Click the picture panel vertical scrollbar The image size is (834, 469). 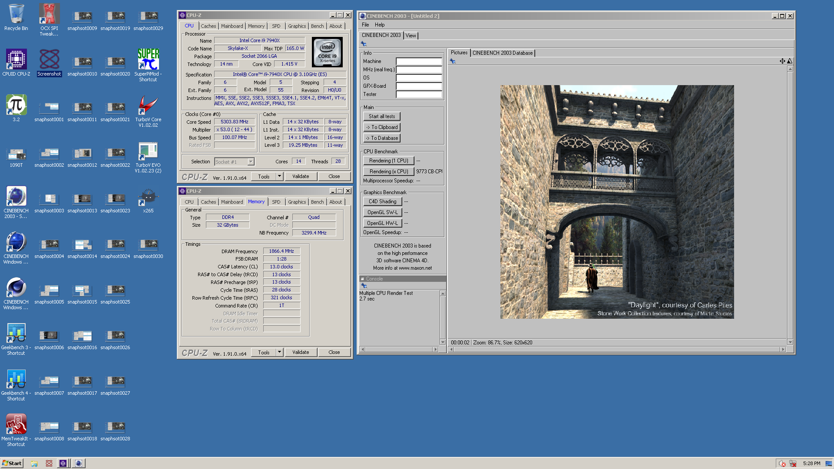[x=790, y=205]
